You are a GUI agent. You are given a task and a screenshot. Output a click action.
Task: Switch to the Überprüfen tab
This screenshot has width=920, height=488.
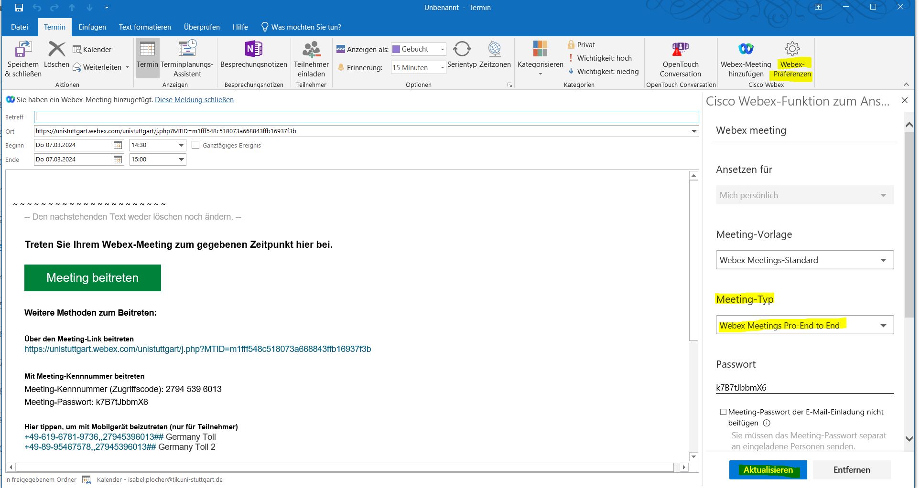coord(202,27)
